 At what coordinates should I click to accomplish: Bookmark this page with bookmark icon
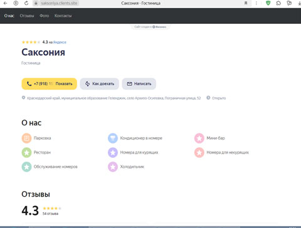(x=246, y=3)
